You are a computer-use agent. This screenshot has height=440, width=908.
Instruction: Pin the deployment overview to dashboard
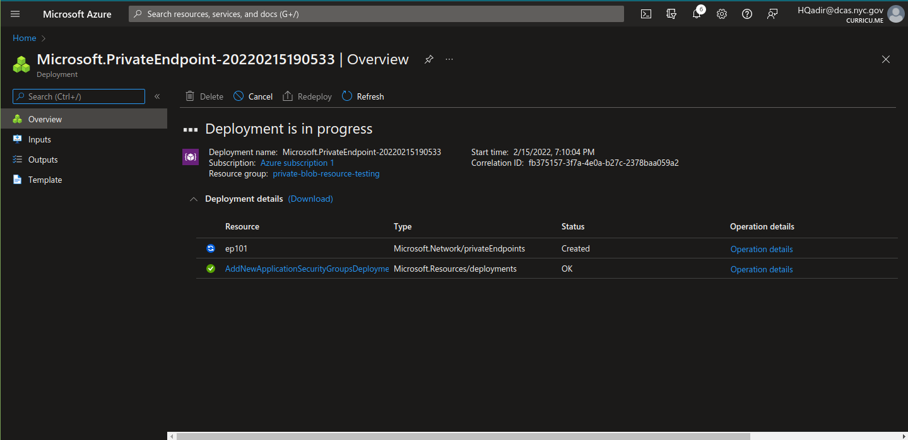tap(429, 59)
